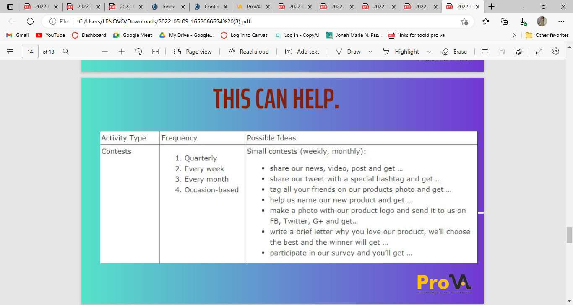Open Edge Settings and more menu
573x305 pixels.
pos(561,21)
